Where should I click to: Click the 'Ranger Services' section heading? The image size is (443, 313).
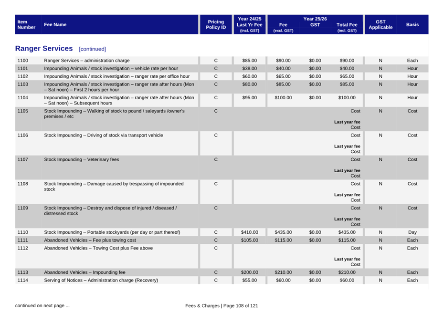(44, 49)
